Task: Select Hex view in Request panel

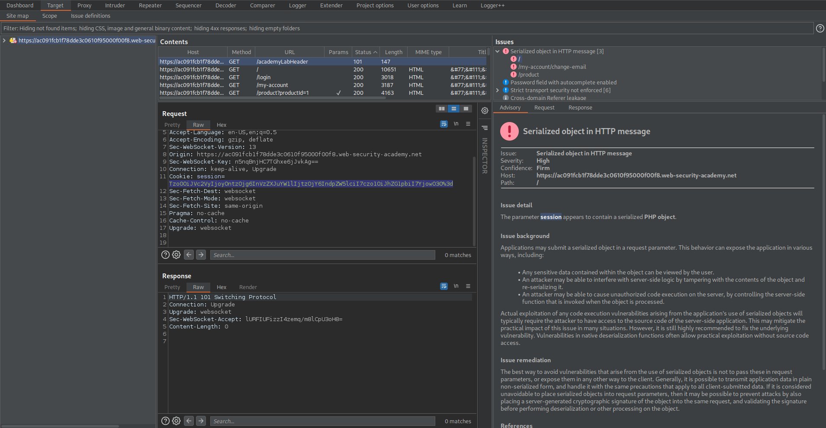Action: pos(222,125)
